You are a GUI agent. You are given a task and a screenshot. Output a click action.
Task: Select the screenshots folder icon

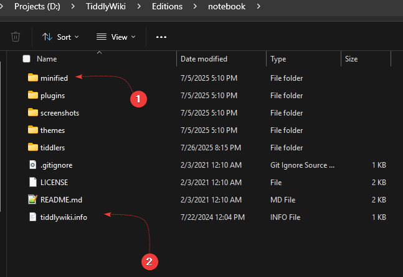33,112
